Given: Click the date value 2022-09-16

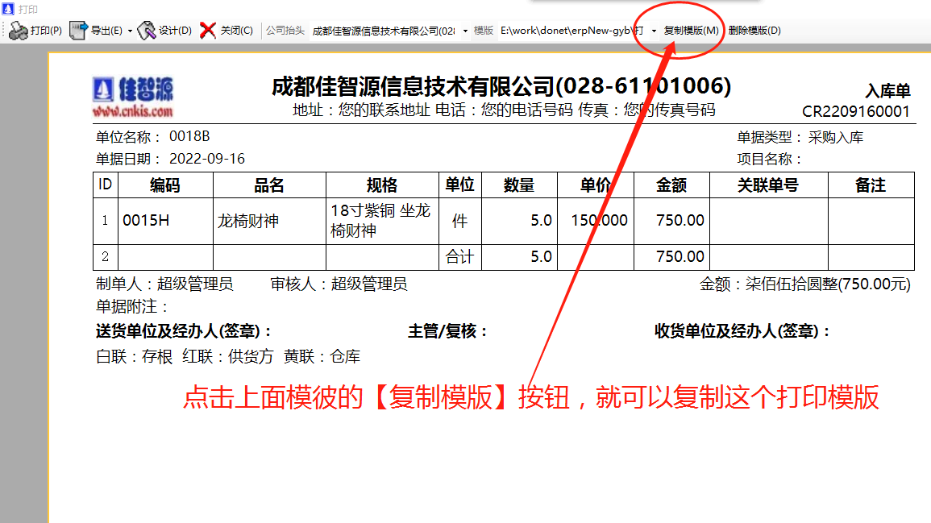Looking at the screenshot, I should [206, 159].
